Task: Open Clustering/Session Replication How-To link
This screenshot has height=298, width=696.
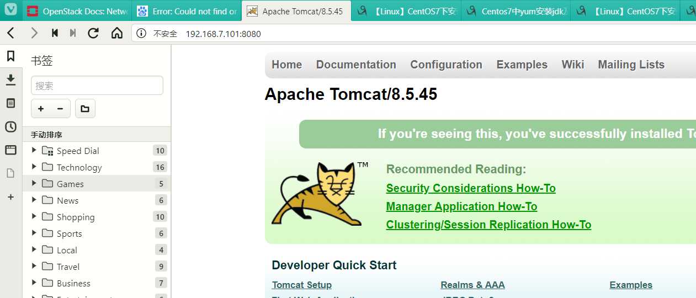Action: click(488, 225)
